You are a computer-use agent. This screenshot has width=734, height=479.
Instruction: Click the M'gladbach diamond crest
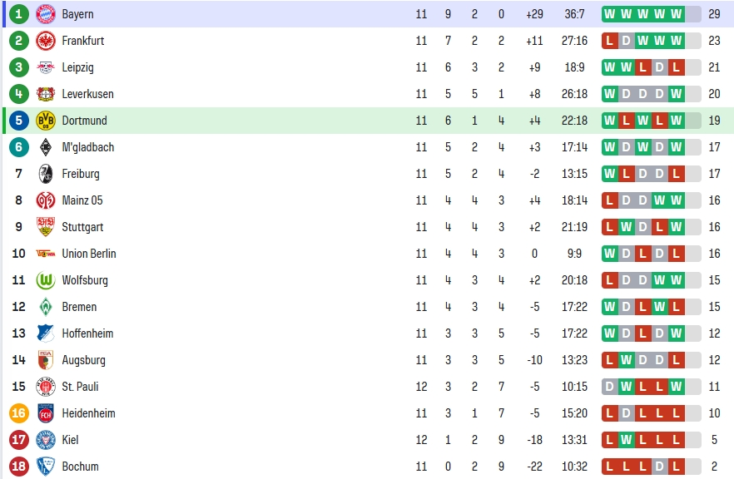pos(46,147)
